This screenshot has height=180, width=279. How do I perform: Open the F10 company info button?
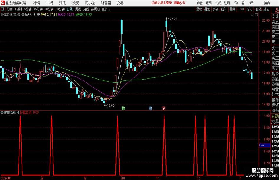[241, 9]
